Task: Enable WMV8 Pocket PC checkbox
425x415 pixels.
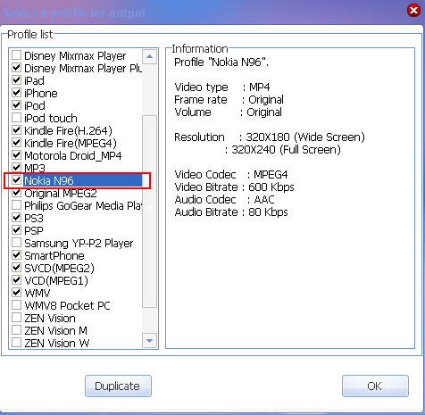Action: click(x=16, y=305)
